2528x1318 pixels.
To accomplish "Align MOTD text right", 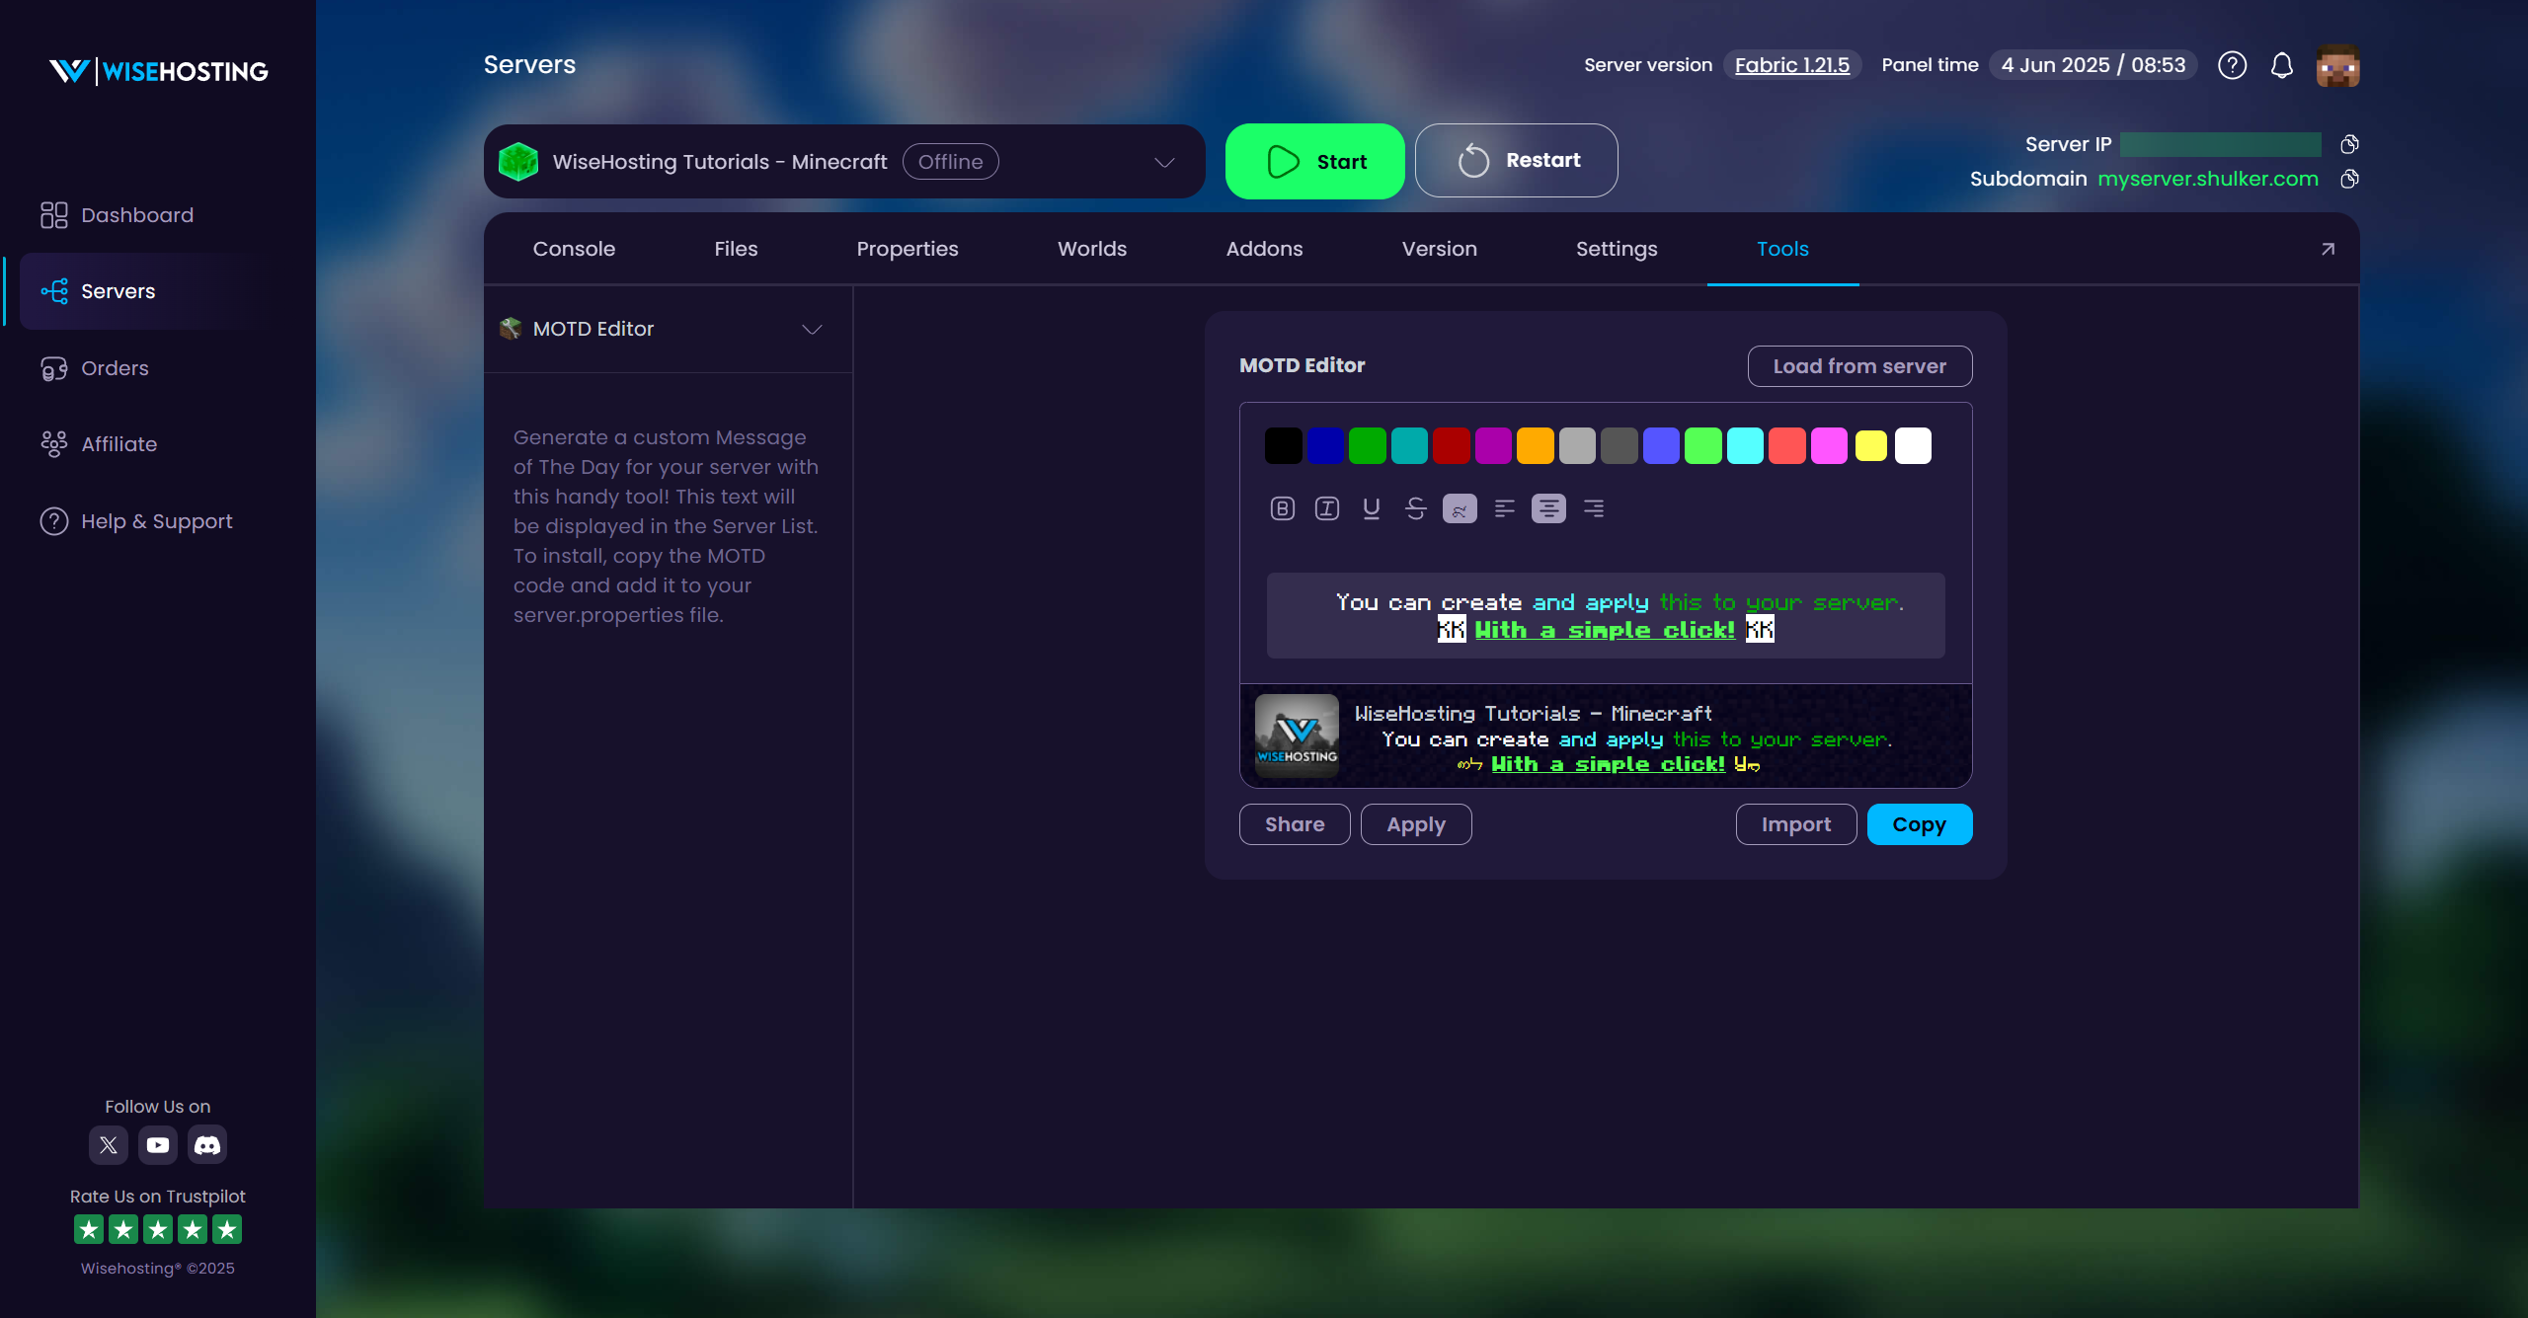I will coord(1593,508).
